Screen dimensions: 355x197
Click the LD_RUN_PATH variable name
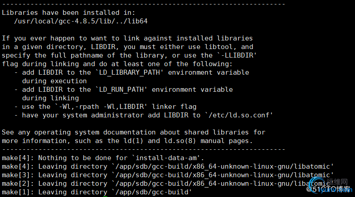click(x=121, y=90)
